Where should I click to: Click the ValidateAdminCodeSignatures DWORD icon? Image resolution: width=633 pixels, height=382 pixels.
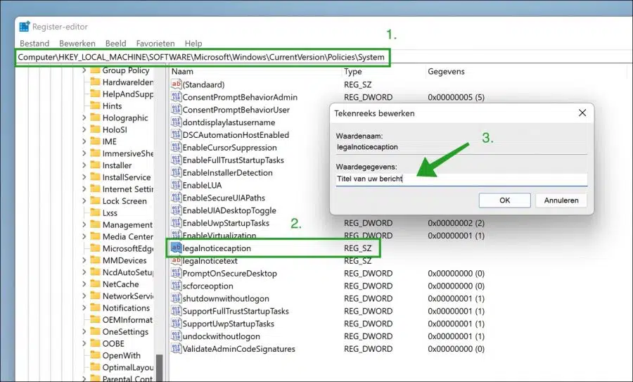pos(176,348)
